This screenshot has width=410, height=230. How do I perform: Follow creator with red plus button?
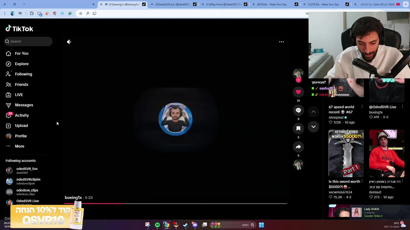[298, 80]
